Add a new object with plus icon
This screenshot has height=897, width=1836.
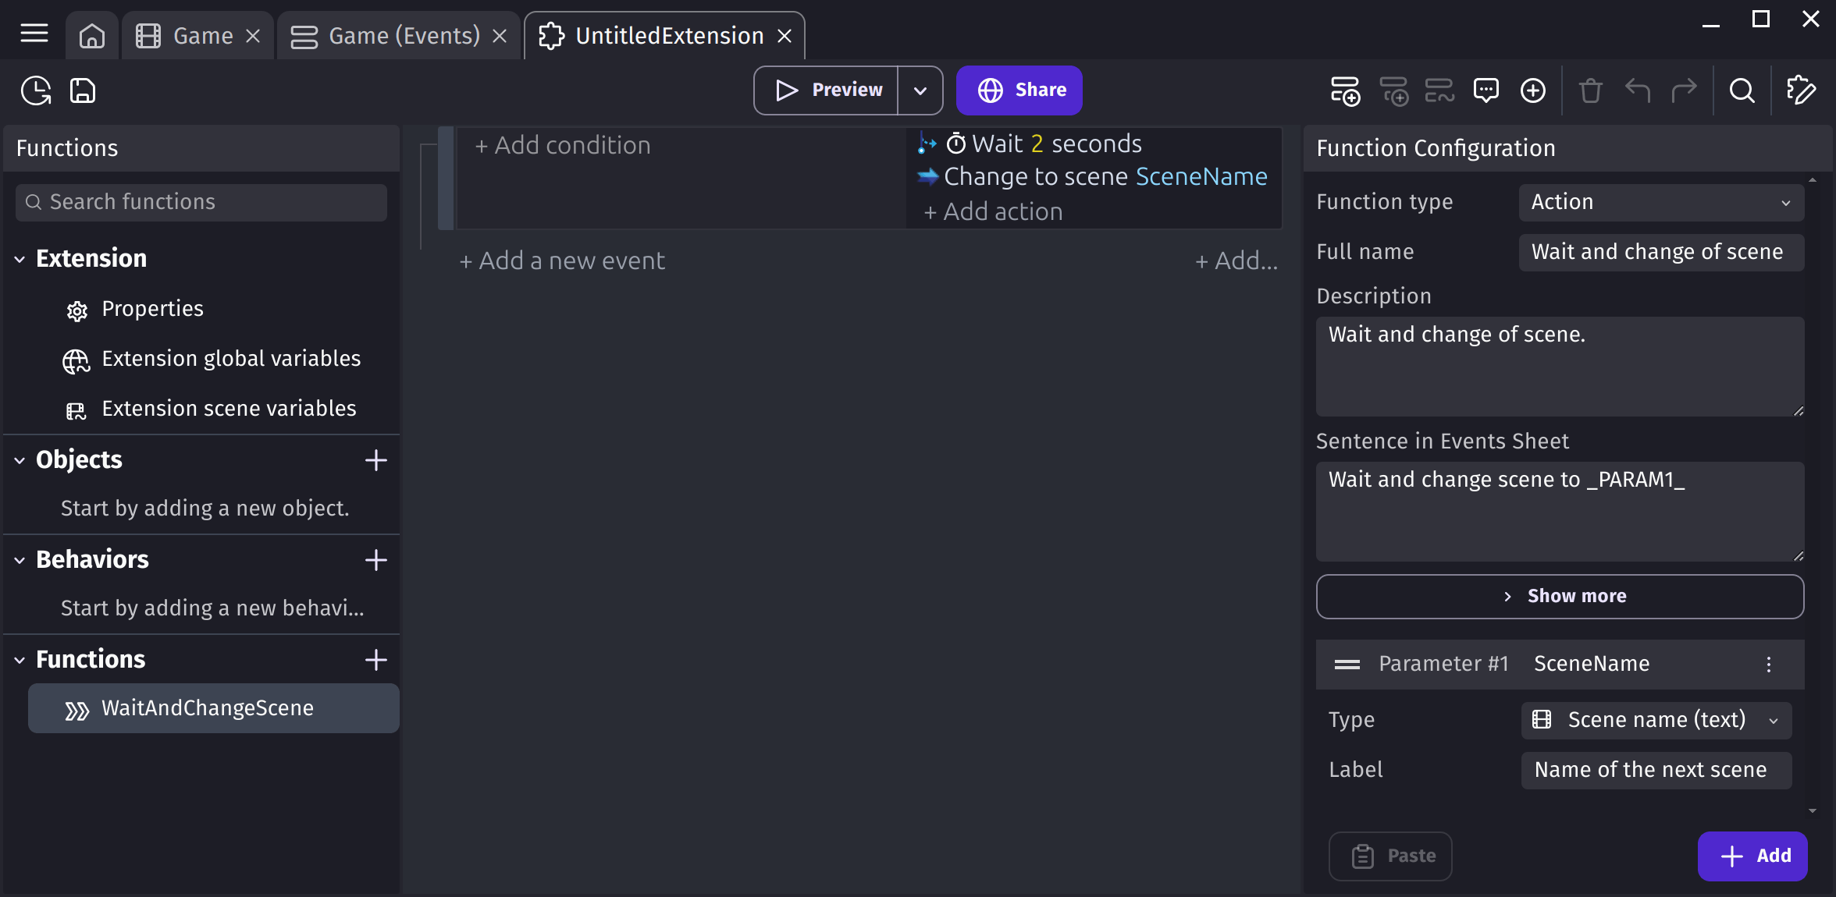[376, 460]
